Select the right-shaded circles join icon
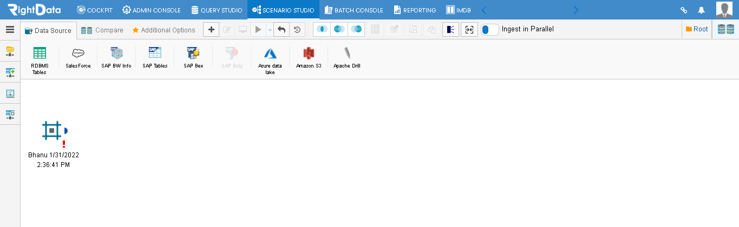Image resolution: width=739 pixels, height=227 pixels. point(356,30)
